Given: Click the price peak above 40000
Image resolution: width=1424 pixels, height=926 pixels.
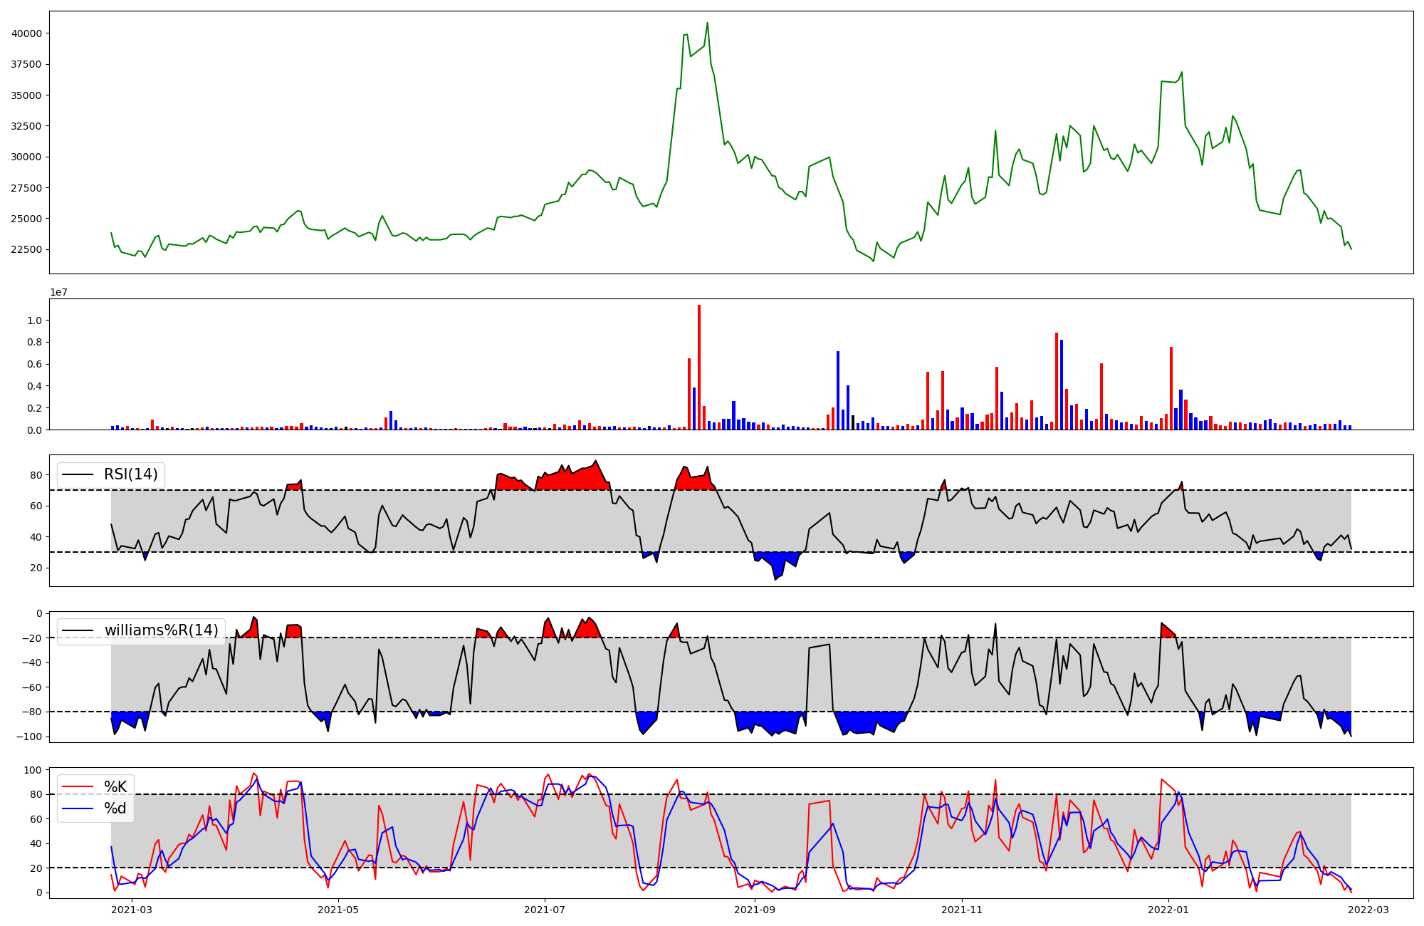Looking at the screenshot, I should point(707,24).
